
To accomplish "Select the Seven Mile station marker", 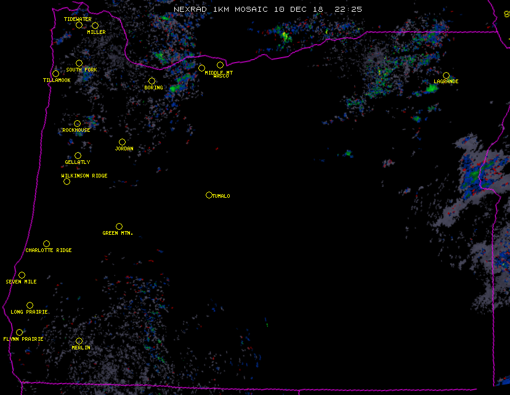I will coord(22,275).
